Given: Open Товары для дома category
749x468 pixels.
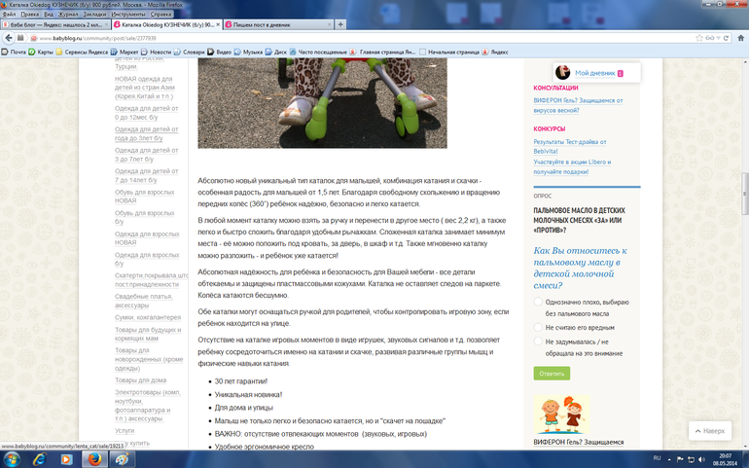Looking at the screenshot, I should (140, 380).
